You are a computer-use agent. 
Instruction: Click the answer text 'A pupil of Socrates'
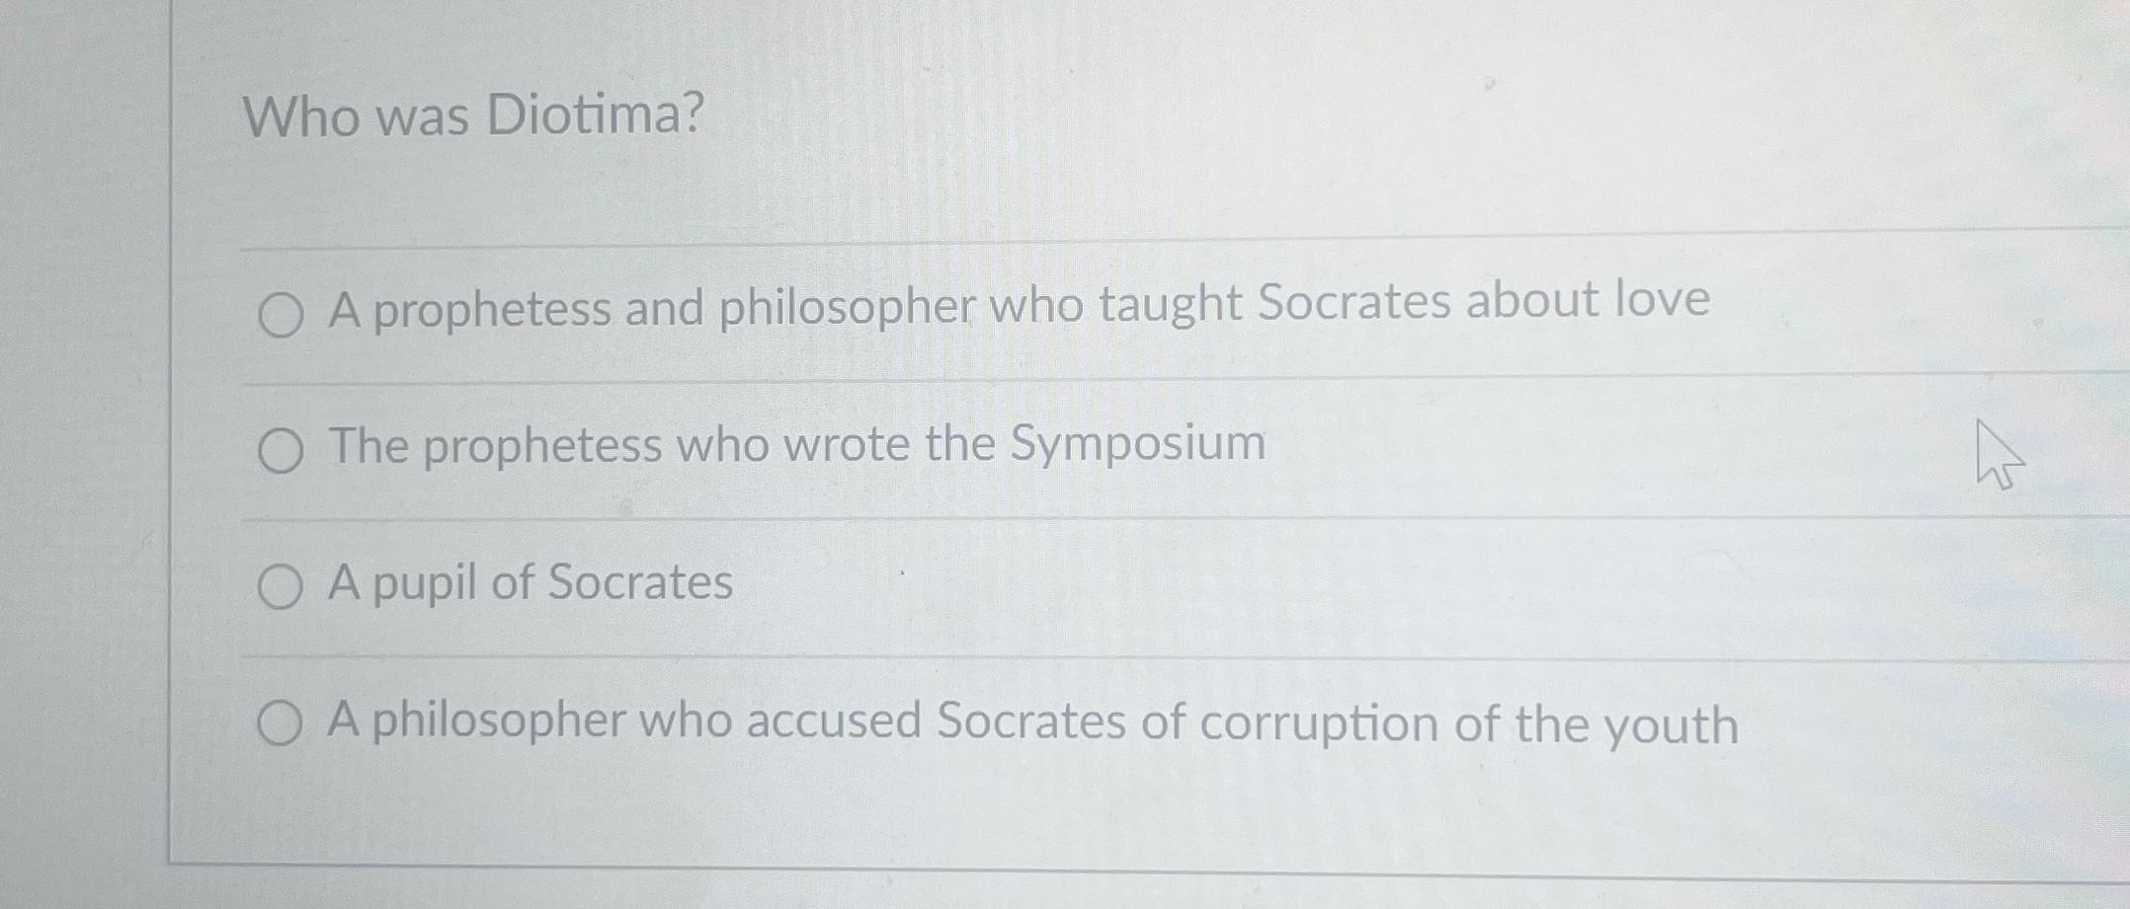pyautogui.click(x=530, y=581)
